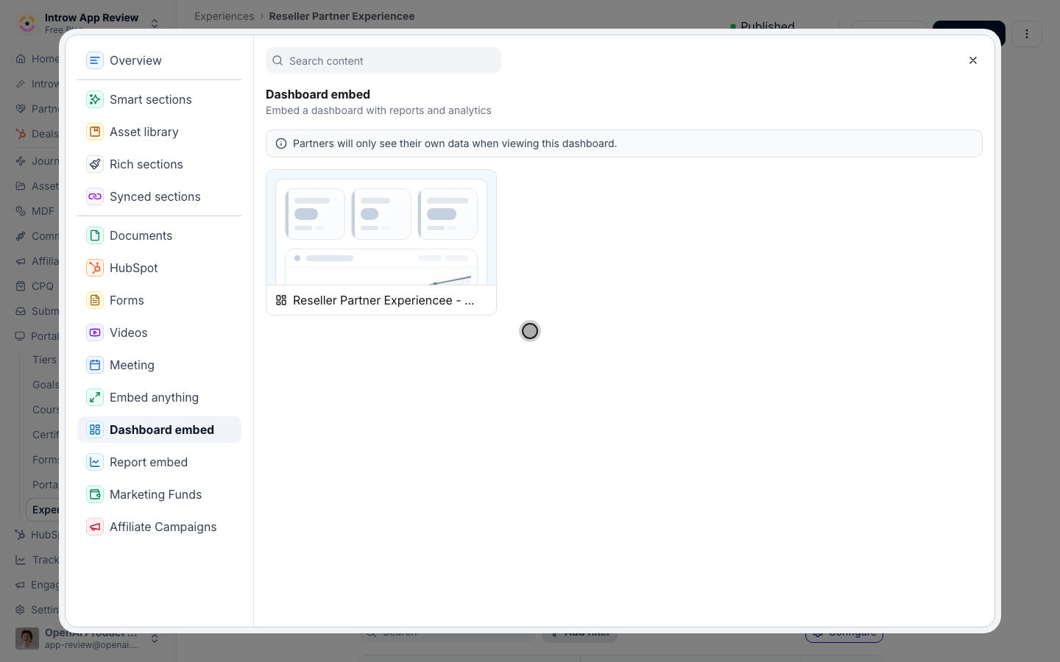Click the Home icon in background sidebar
Viewport: 1060px width, 662px height.
pos(21,59)
